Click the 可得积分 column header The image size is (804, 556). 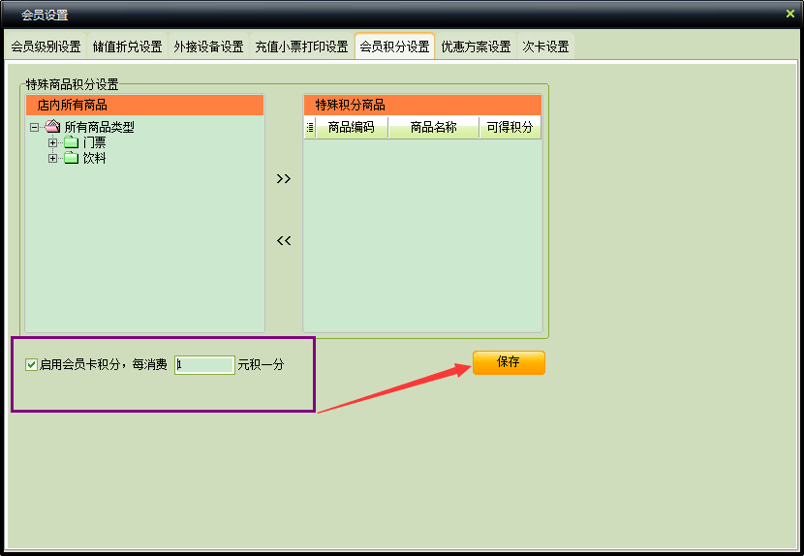tap(510, 127)
